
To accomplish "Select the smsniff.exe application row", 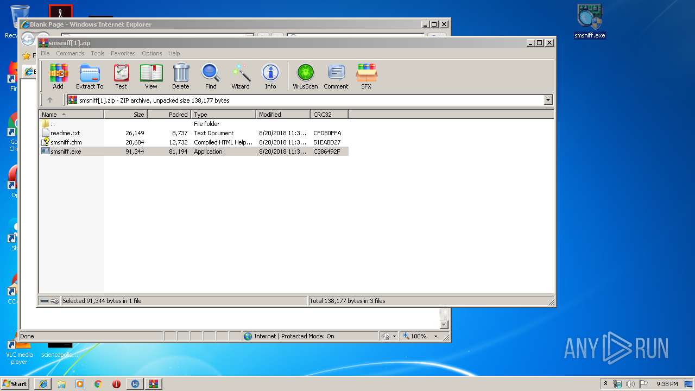I will pyautogui.click(x=193, y=152).
